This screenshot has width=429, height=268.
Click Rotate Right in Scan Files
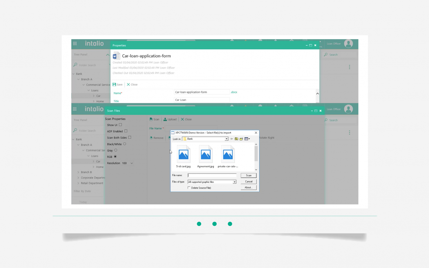tap(267, 138)
